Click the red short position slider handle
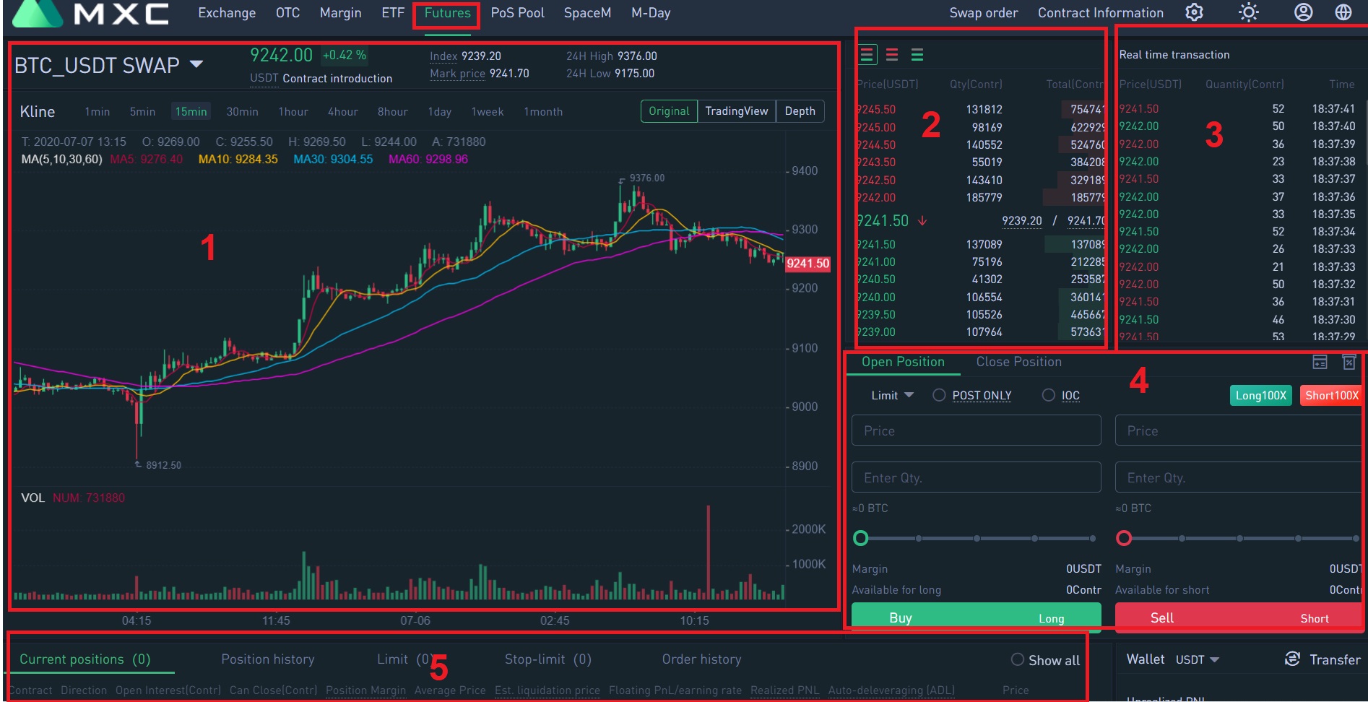 pyautogui.click(x=1123, y=538)
